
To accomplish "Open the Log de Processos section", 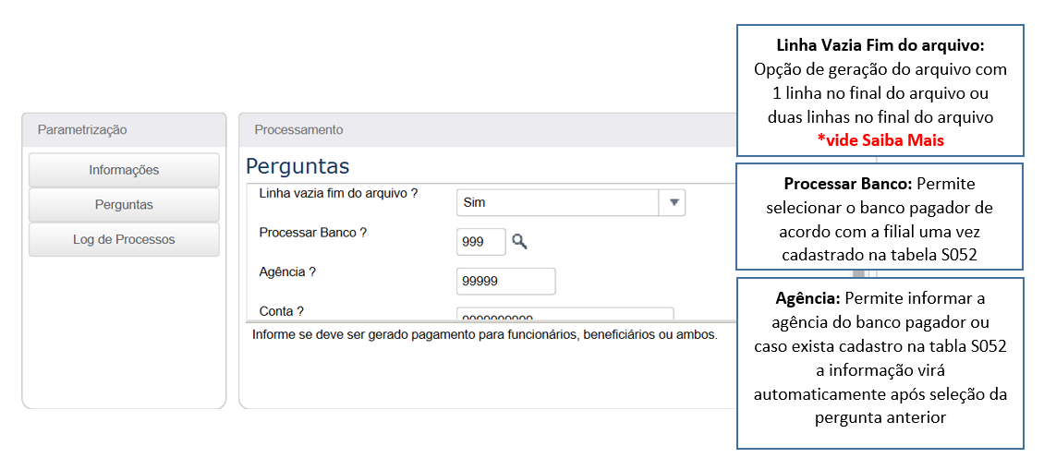I will (x=124, y=240).
